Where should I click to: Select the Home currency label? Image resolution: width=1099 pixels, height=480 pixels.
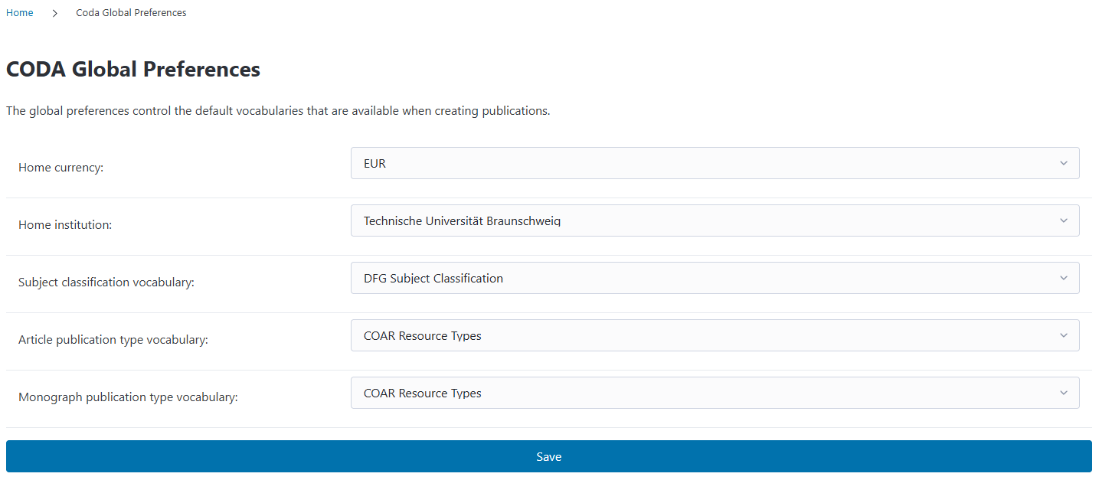click(61, 168)
